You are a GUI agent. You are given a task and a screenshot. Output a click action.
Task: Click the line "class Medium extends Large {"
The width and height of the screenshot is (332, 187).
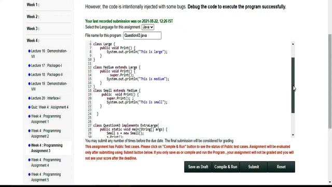click(x=117, y=67)
